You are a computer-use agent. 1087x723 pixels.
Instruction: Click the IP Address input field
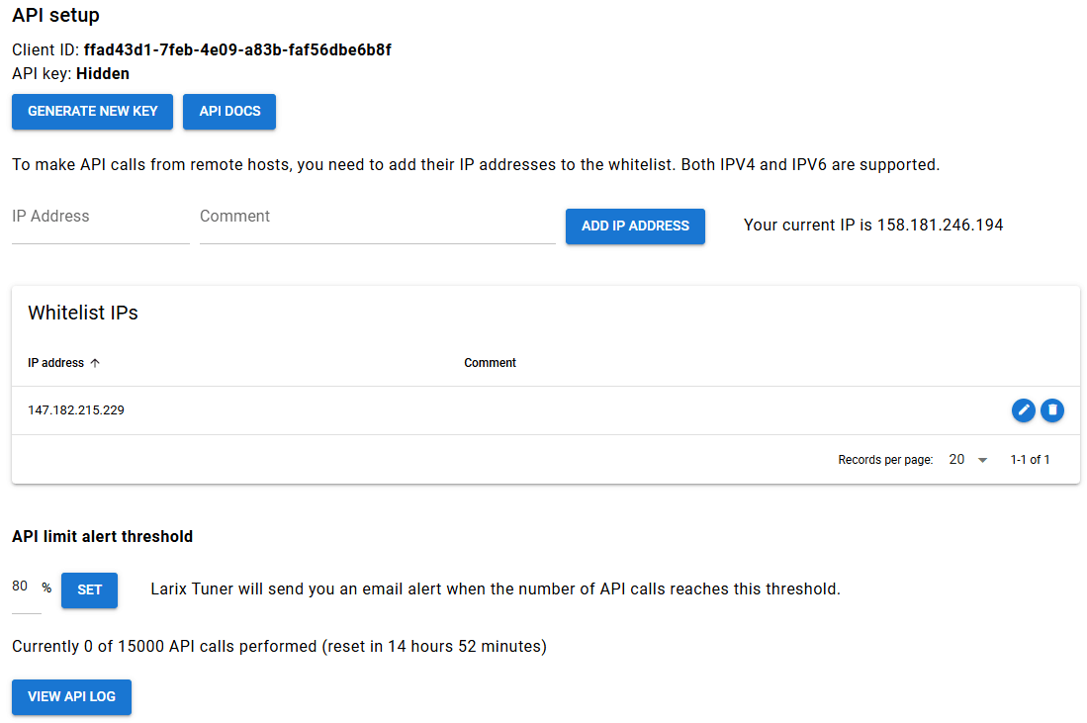pos(99,217)
